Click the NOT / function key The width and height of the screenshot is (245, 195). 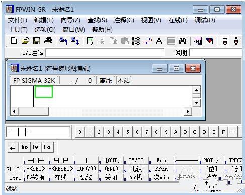click(x=211, y=161)
